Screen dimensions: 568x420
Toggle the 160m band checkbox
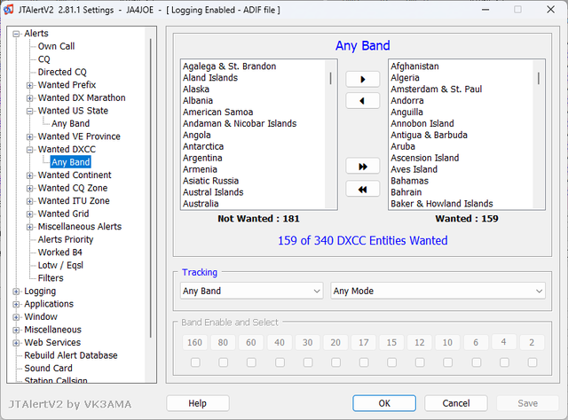coord(195,362)
